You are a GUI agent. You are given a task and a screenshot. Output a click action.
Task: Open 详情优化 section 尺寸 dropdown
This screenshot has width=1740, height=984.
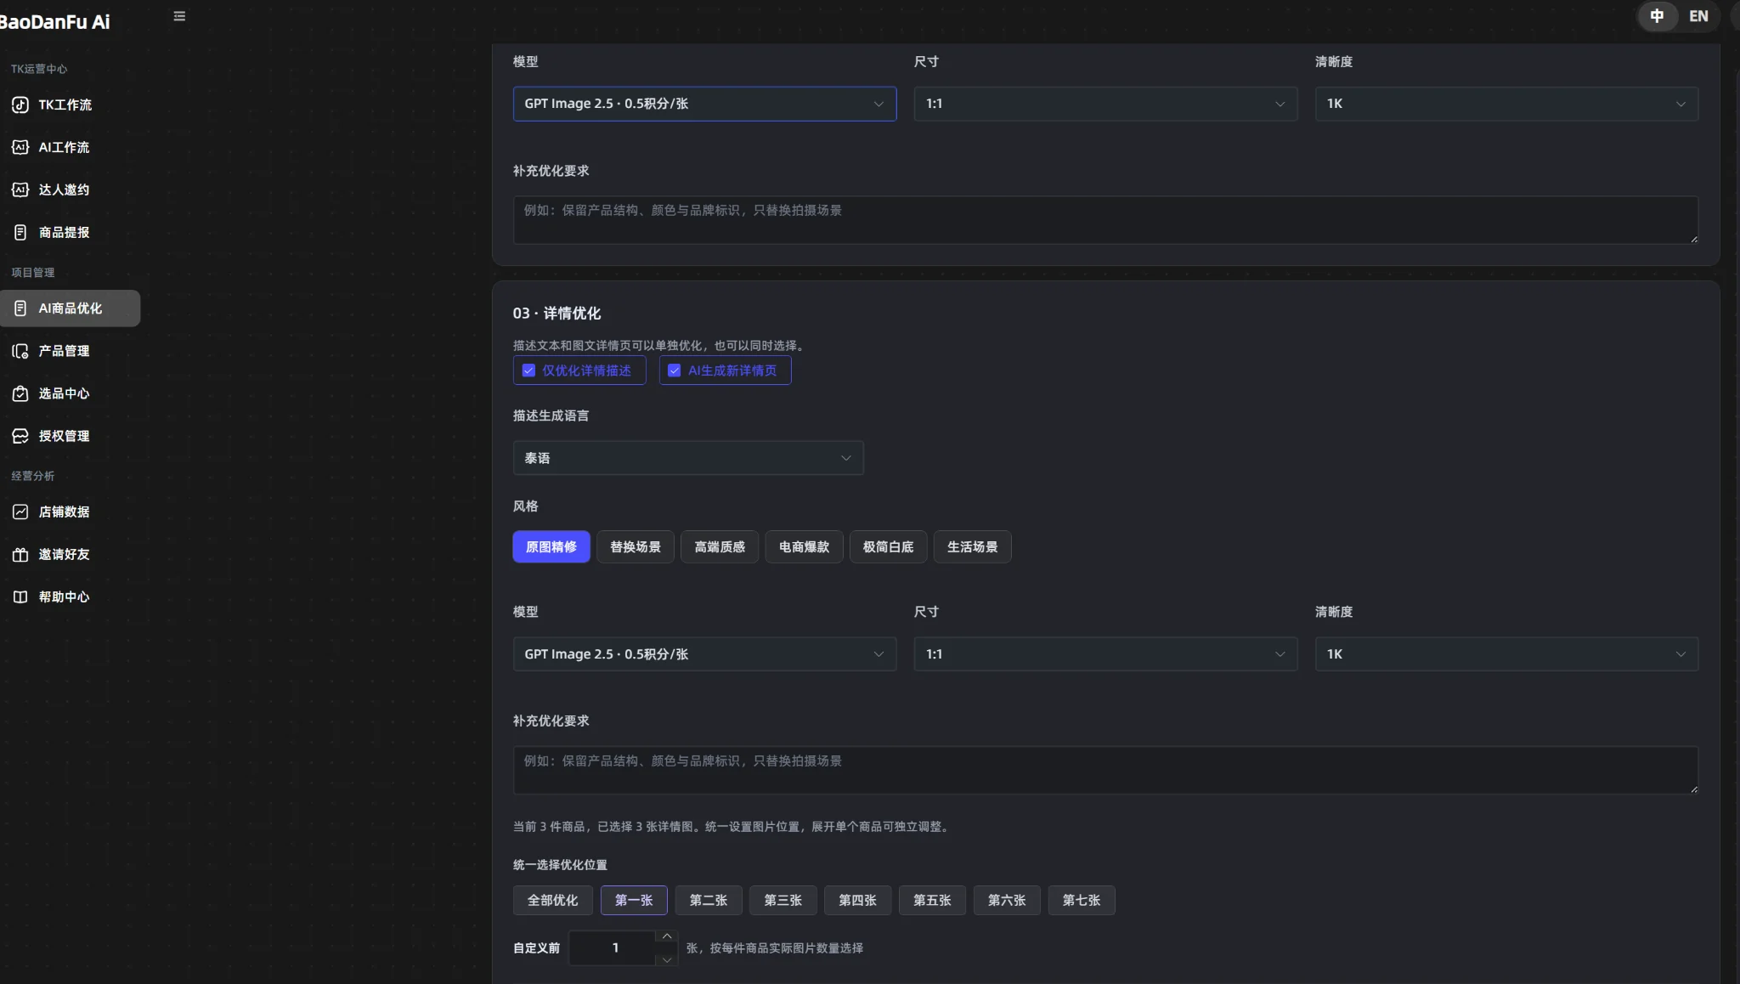tap(1105, 654)
